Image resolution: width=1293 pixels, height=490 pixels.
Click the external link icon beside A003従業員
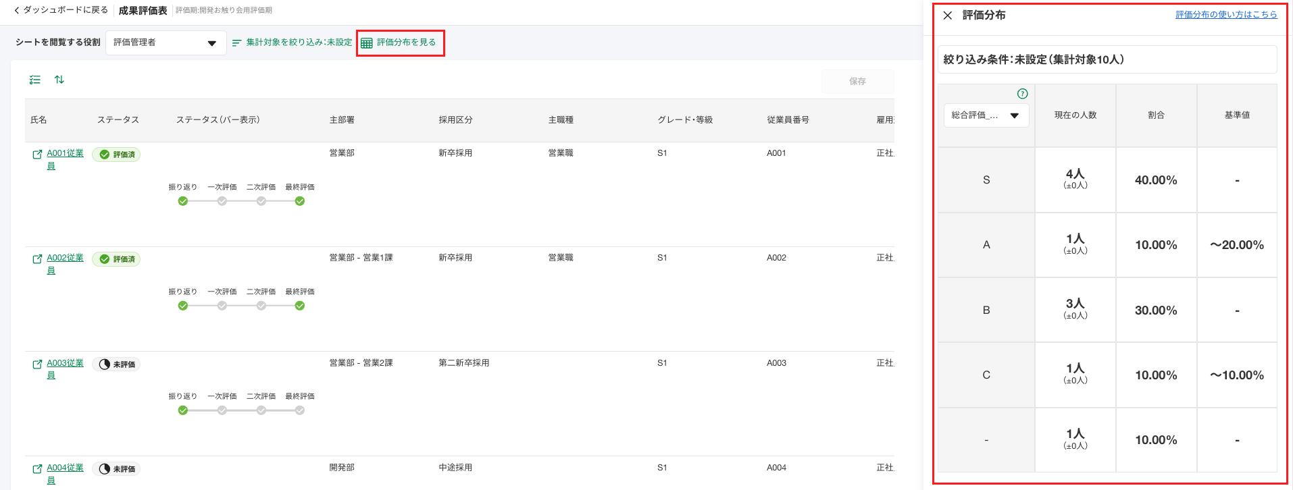click(x=37, y=364)
